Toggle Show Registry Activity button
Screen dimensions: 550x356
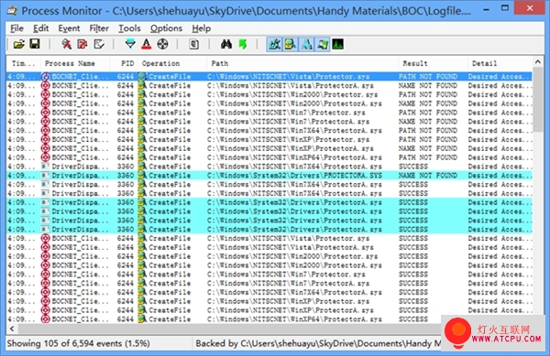coord(274,45)
